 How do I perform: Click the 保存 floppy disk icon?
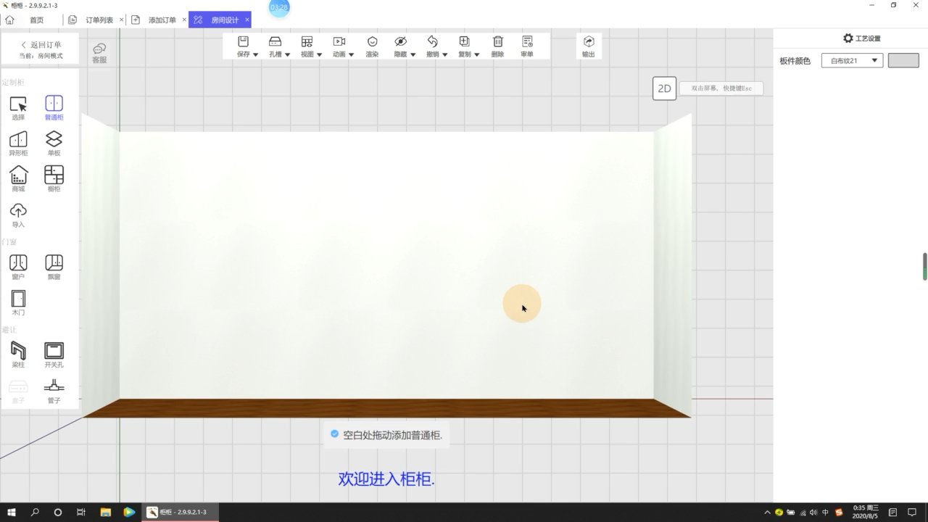pos(244,42)
